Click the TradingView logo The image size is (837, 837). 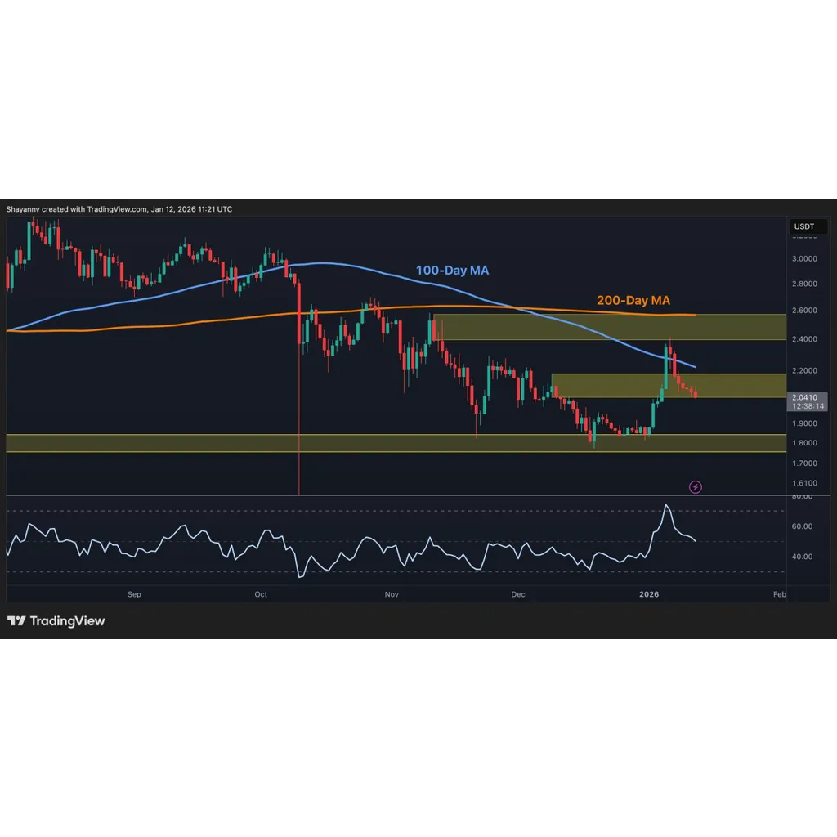click(56, 621)
